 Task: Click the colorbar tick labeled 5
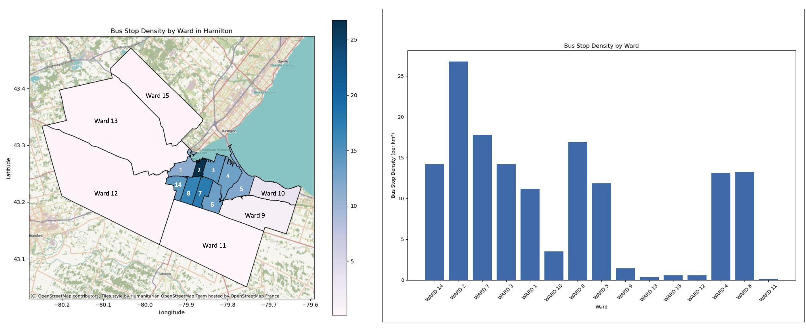pos(352,261)
